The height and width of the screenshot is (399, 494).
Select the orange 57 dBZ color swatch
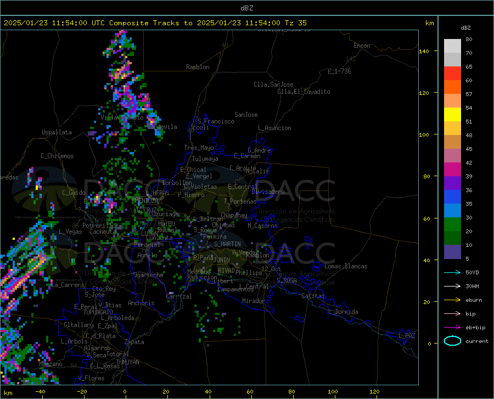452,87
